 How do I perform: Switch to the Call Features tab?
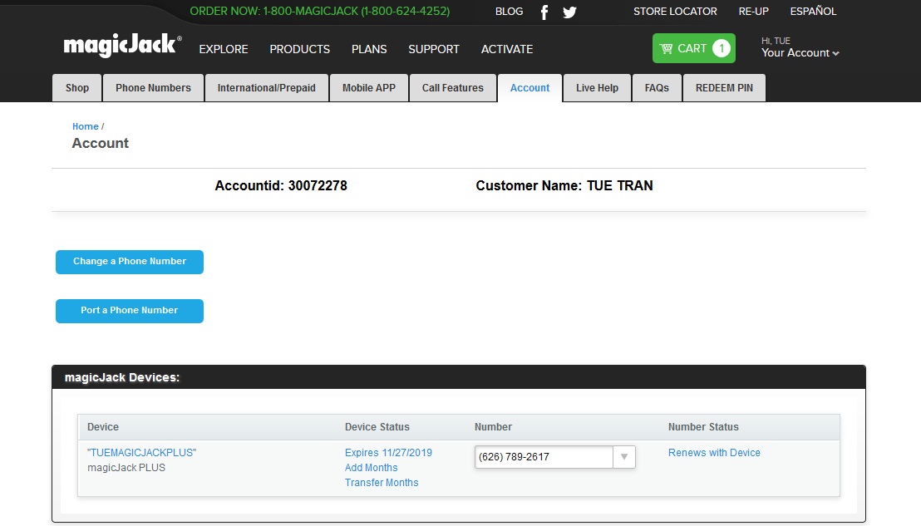pos(453,88)
